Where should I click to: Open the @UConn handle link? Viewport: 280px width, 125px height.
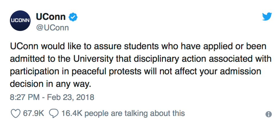coord(52,28)
